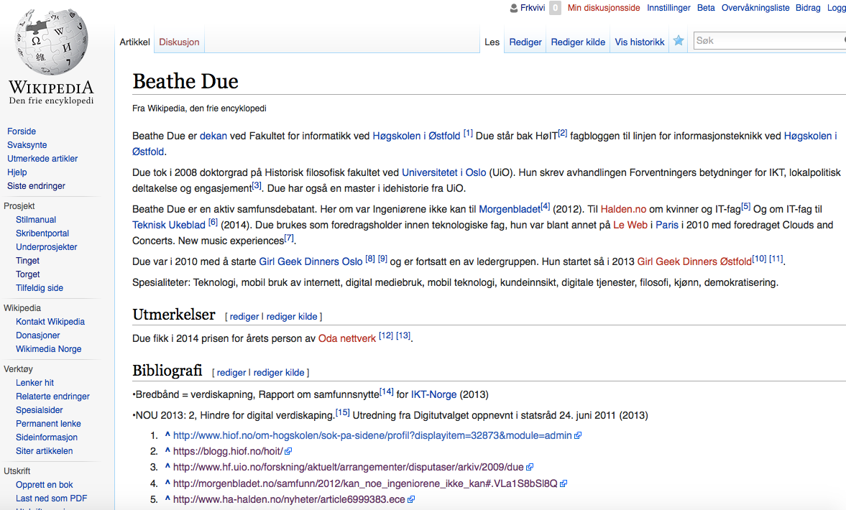846x510 pixels.
Task: Open the red Halden.no link
Action: [x=623, y=209]
